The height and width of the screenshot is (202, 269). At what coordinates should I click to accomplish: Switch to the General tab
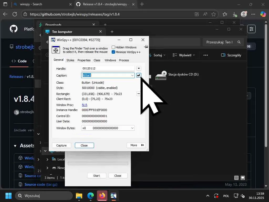pos(59,60)
